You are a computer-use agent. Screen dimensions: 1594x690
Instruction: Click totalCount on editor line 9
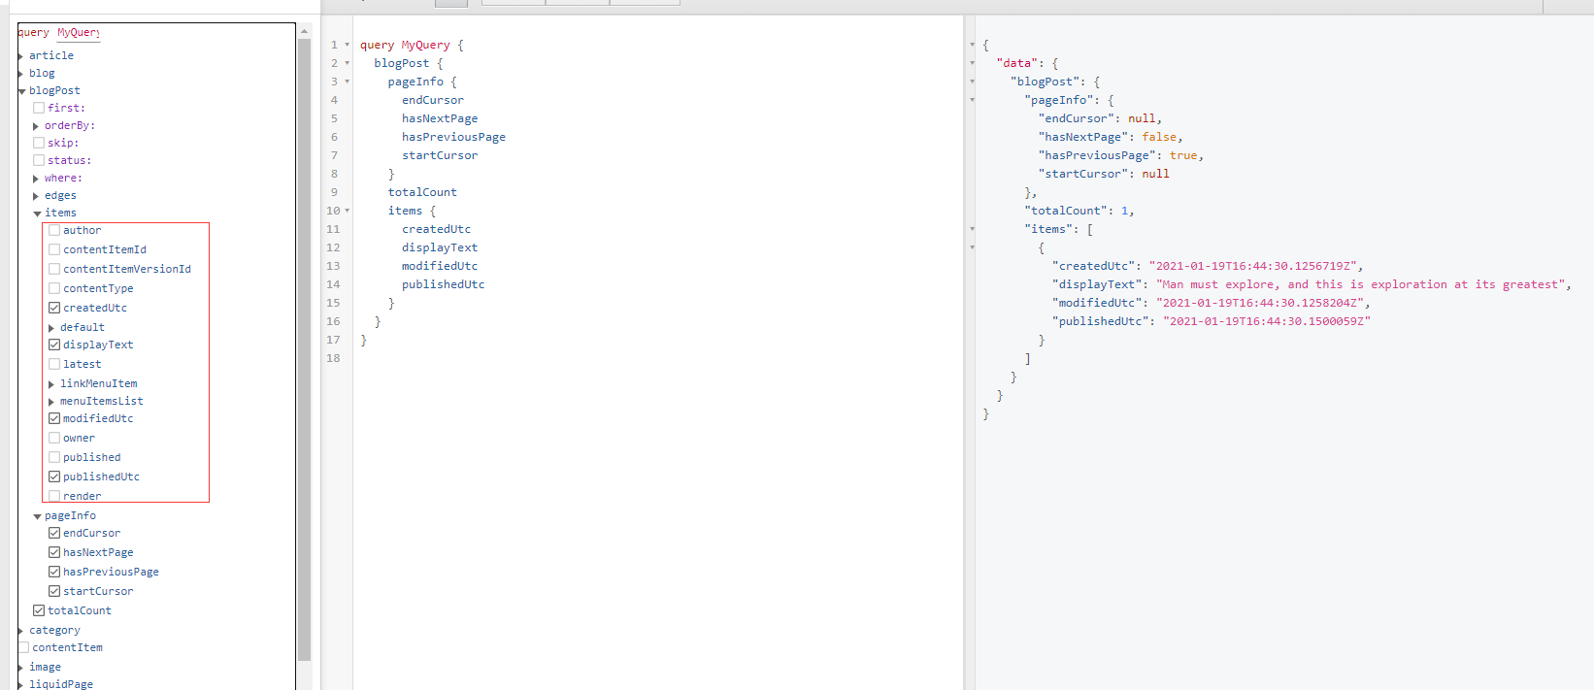422,192
